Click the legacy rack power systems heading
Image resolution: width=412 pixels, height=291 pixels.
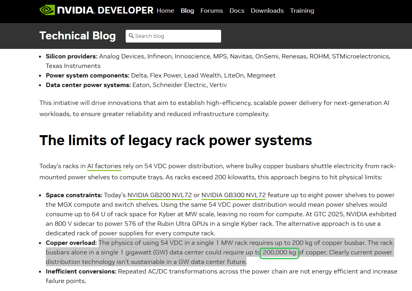click(176, 140)
